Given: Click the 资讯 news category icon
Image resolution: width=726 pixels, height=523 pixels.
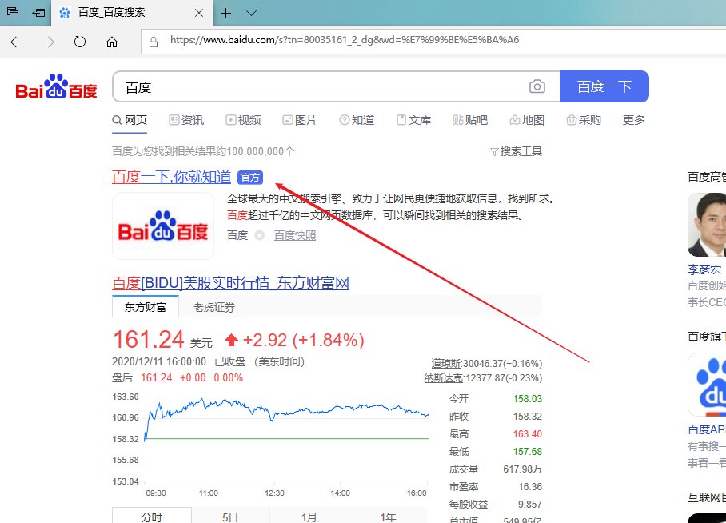Looking at the screenshot, I should pos(175,119).
